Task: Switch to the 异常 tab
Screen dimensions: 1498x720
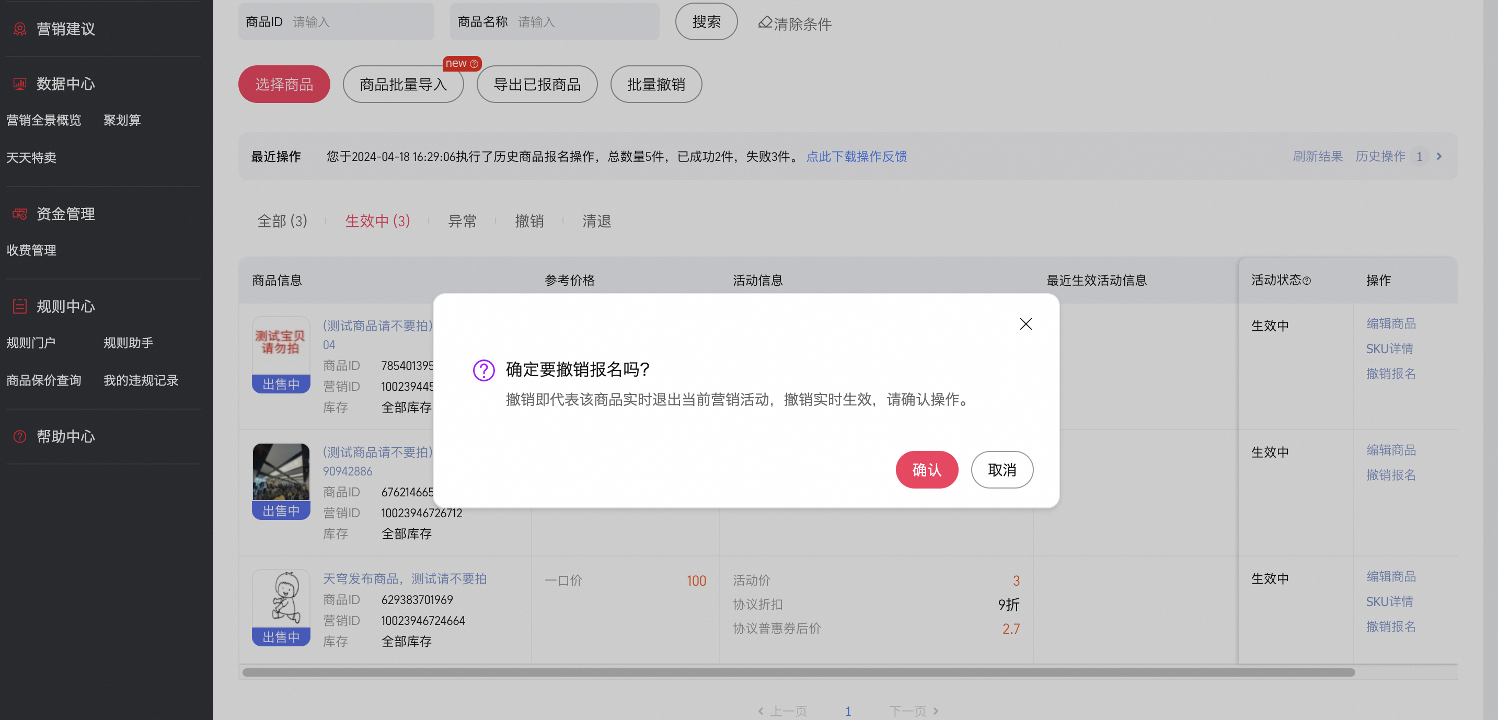Action: (462, 221)
